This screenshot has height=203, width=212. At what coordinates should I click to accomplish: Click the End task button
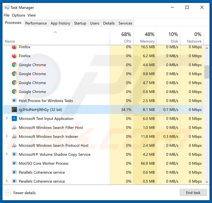pyautogui.click(x=193, y=193)
